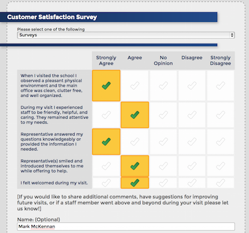Select Strongly Agree for representatives smiled question
Screen dimensions: 249x233
click(x=106, y=166)
